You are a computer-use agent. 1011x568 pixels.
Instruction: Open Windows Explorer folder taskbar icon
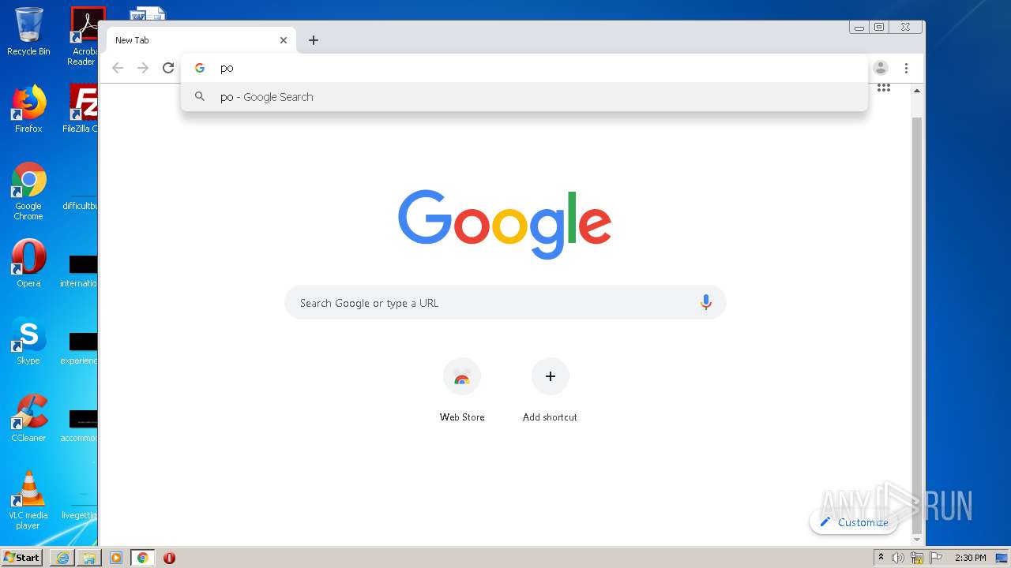[89, 558]
